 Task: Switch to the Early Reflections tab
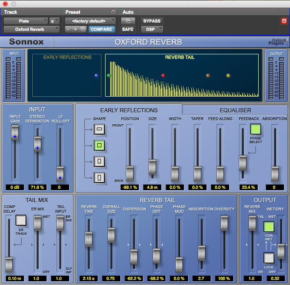tap(129, 110)
